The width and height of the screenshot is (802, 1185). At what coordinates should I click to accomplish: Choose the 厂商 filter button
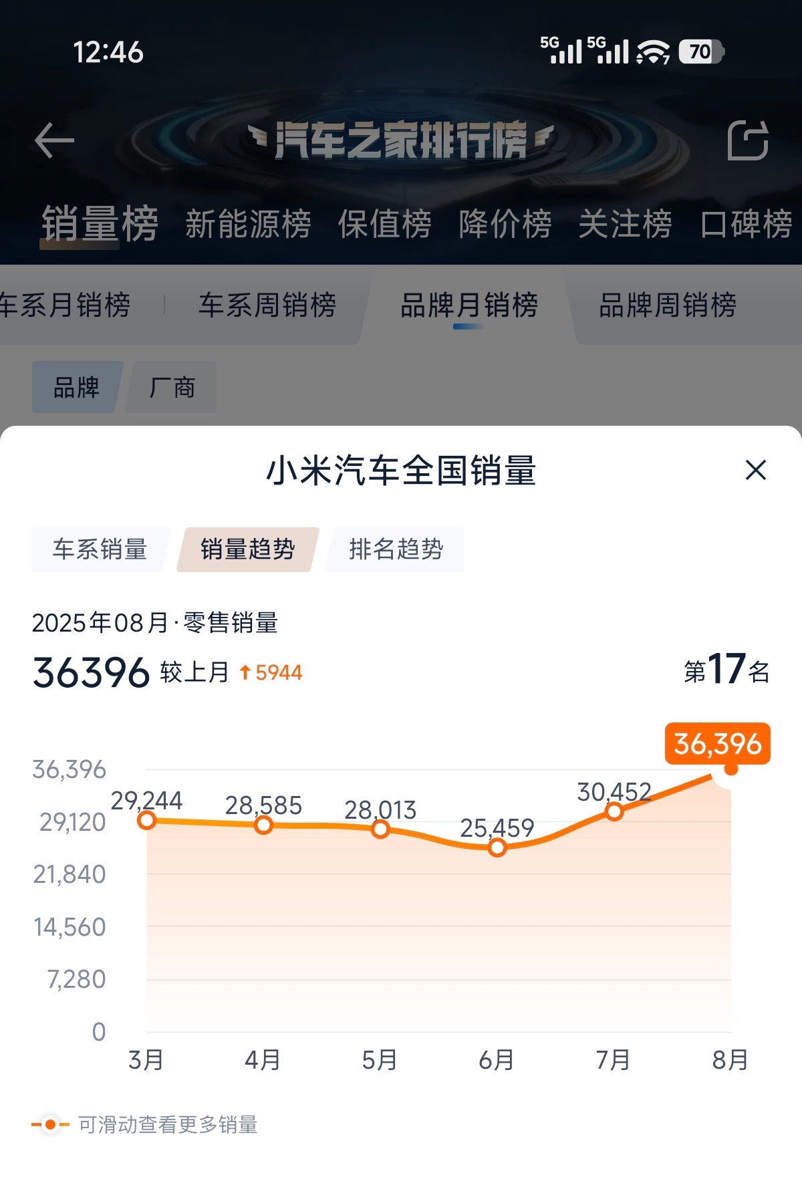coord(172,387)
